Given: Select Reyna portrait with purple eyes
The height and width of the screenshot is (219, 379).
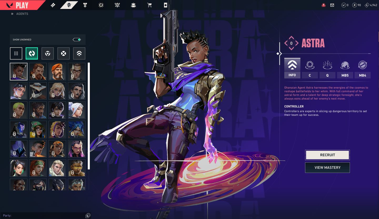Looking at the screenshot, I should pos(77,149).
